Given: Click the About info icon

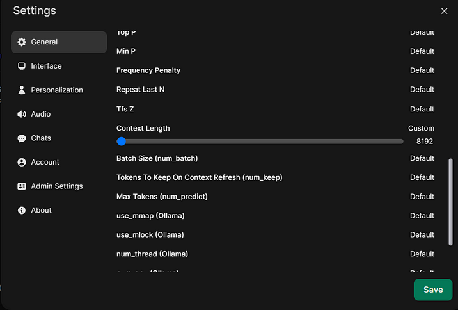Looking at the screenshot, I should [22, 210].
